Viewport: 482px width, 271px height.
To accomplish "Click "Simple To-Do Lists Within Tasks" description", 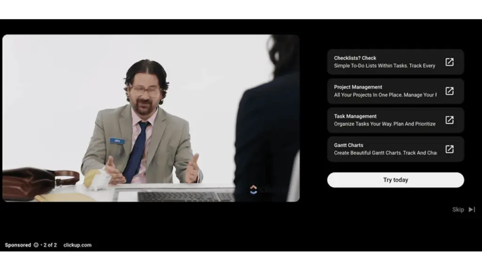I will click(x=384, y=66).
